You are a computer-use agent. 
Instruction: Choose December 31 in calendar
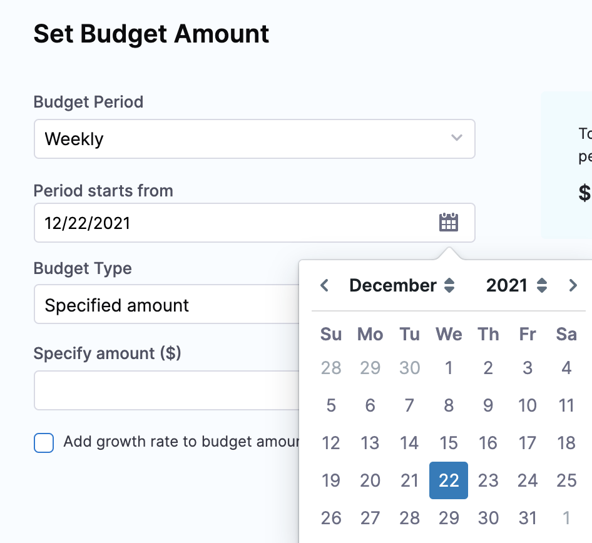tap(528, 518)
